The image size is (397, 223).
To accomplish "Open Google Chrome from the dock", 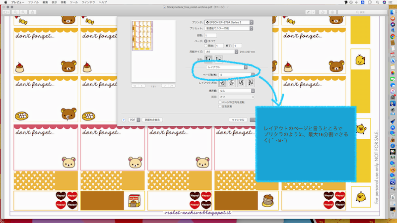I will (x=393, y=37).
